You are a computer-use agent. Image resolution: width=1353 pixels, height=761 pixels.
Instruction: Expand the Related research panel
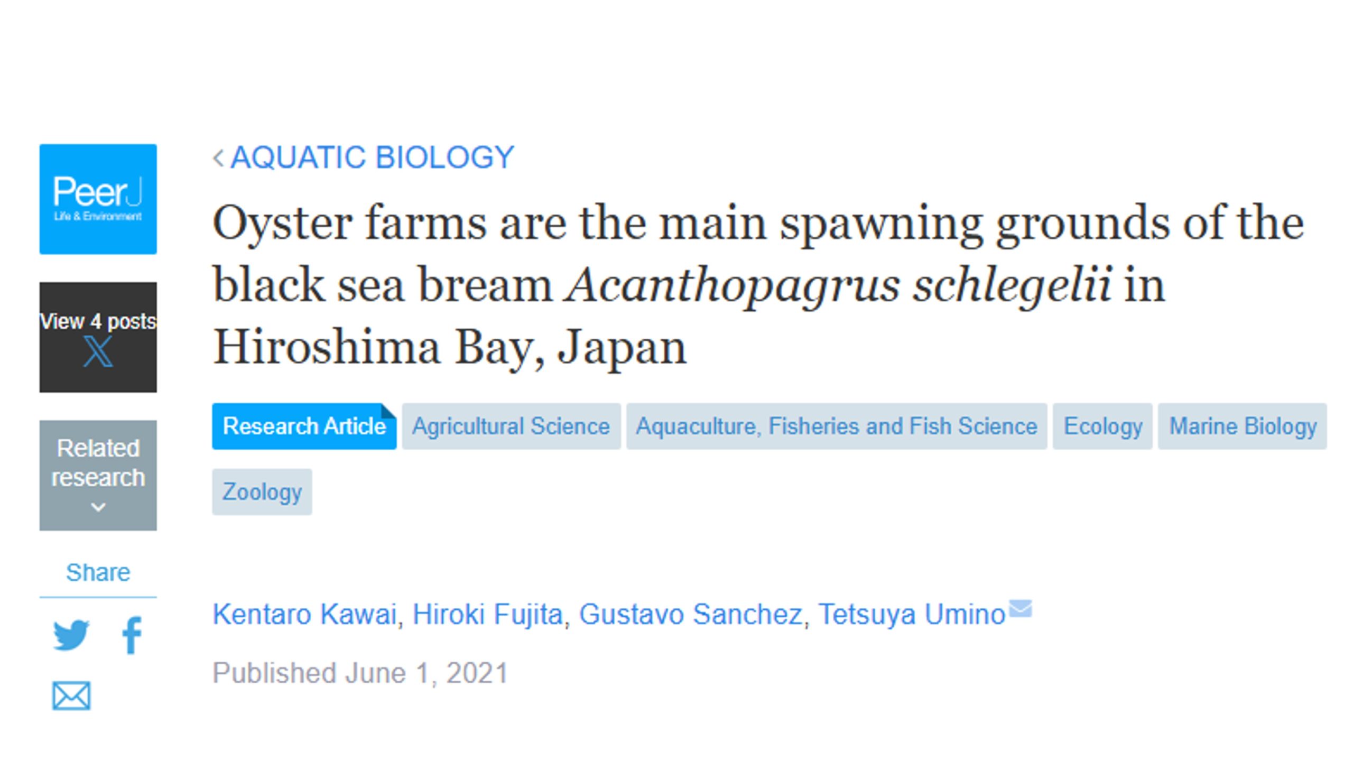[98, 463]
